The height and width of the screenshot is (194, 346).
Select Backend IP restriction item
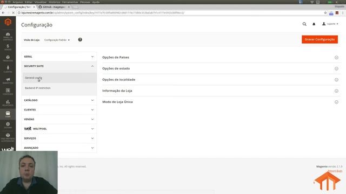point(59,88)
